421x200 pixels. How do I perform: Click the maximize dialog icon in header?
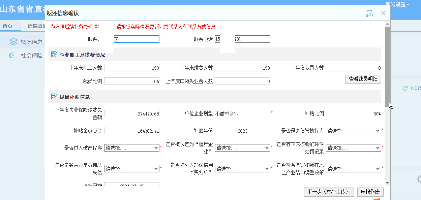click(369, 13)
